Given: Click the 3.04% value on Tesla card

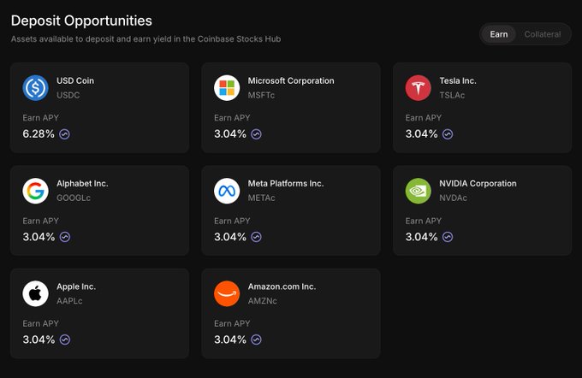Looking at the screenshot, I should click(x=422, y=134).
